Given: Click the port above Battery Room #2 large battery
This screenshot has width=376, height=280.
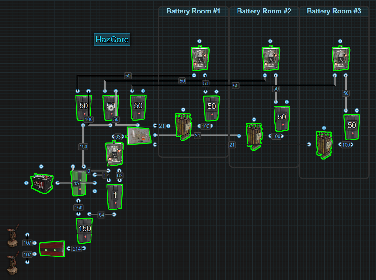Looking at the screenshot, I should [x=254, y=119].
